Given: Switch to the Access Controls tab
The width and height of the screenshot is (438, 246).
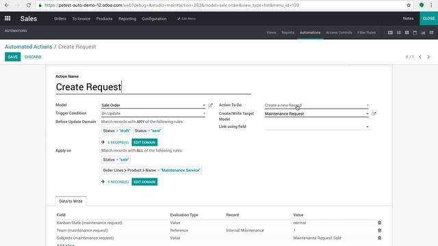Looking at the screenshot, I should [x=339, y=33].
